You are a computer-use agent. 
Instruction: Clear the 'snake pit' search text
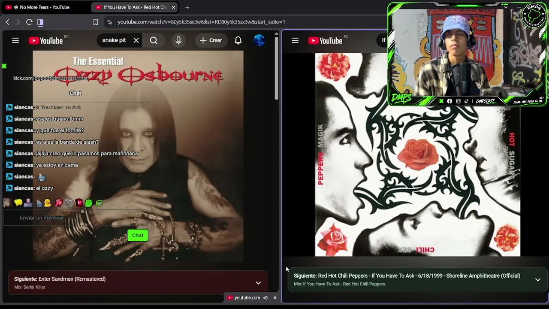[136, 40]
